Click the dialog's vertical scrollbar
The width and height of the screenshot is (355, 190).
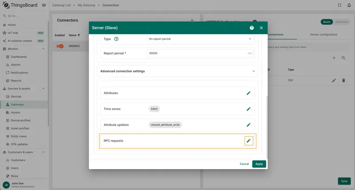pyautogui.click(x=267, y=127)
